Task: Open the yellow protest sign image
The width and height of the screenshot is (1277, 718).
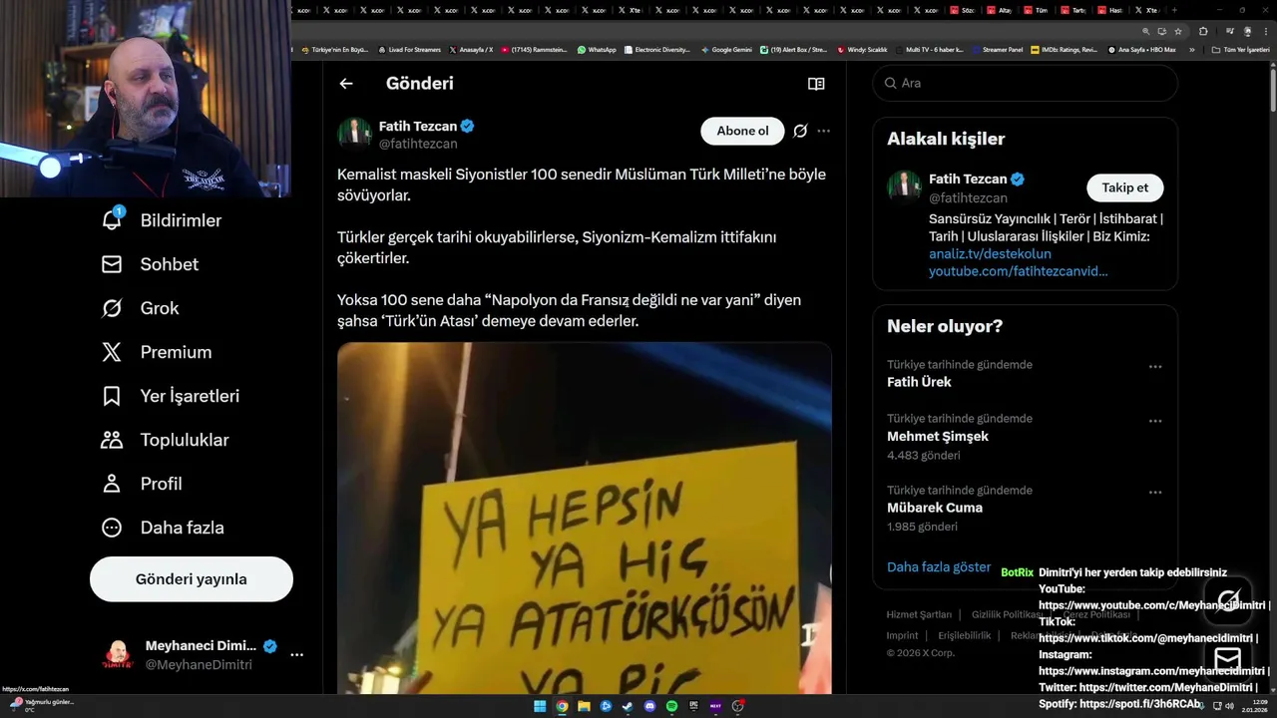Action: 585,519
